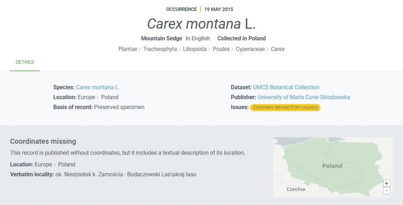Zoom in on the map with plus button

tap(386, 183)
